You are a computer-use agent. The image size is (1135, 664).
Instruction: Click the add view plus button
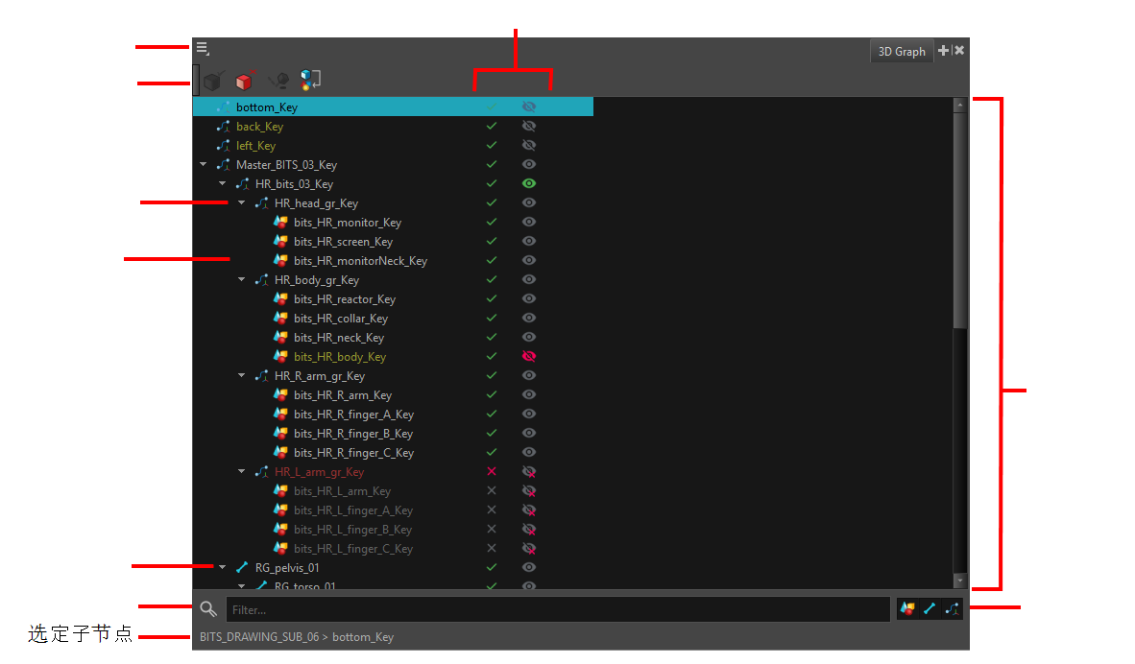943,51
